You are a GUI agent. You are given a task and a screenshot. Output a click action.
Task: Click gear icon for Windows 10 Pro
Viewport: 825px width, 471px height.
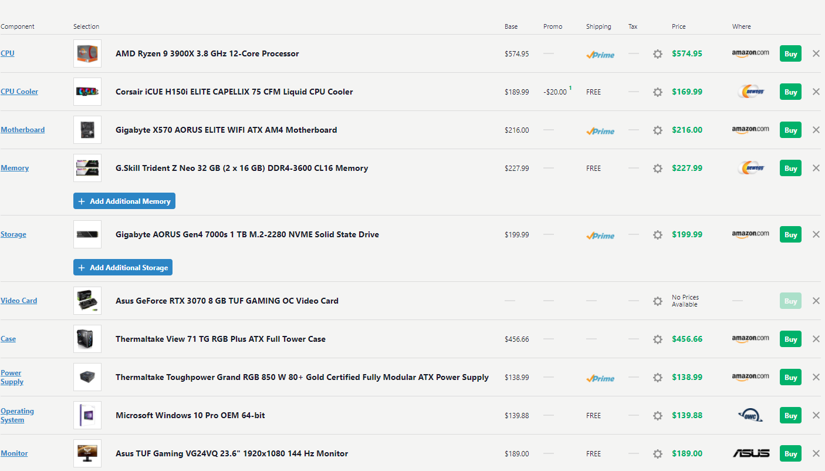(658, 416)
